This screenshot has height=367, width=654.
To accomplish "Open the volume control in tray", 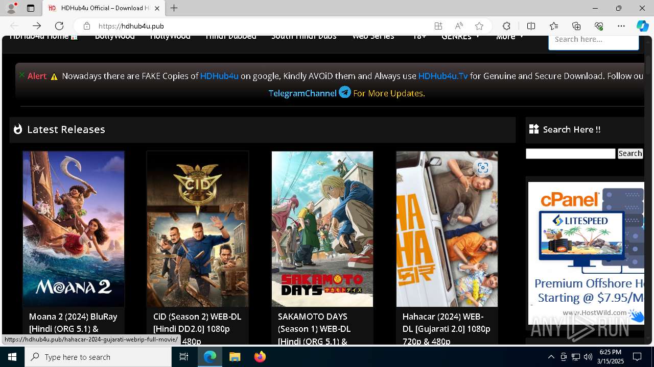I will tap(588, 357).
